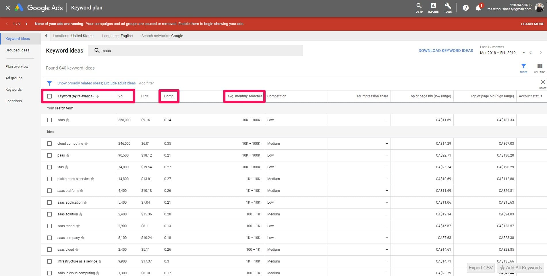The height and width of the screenshot is (276, 547).
Task: Check the saas search term row checkbox
Action: (x=49, y=120)
